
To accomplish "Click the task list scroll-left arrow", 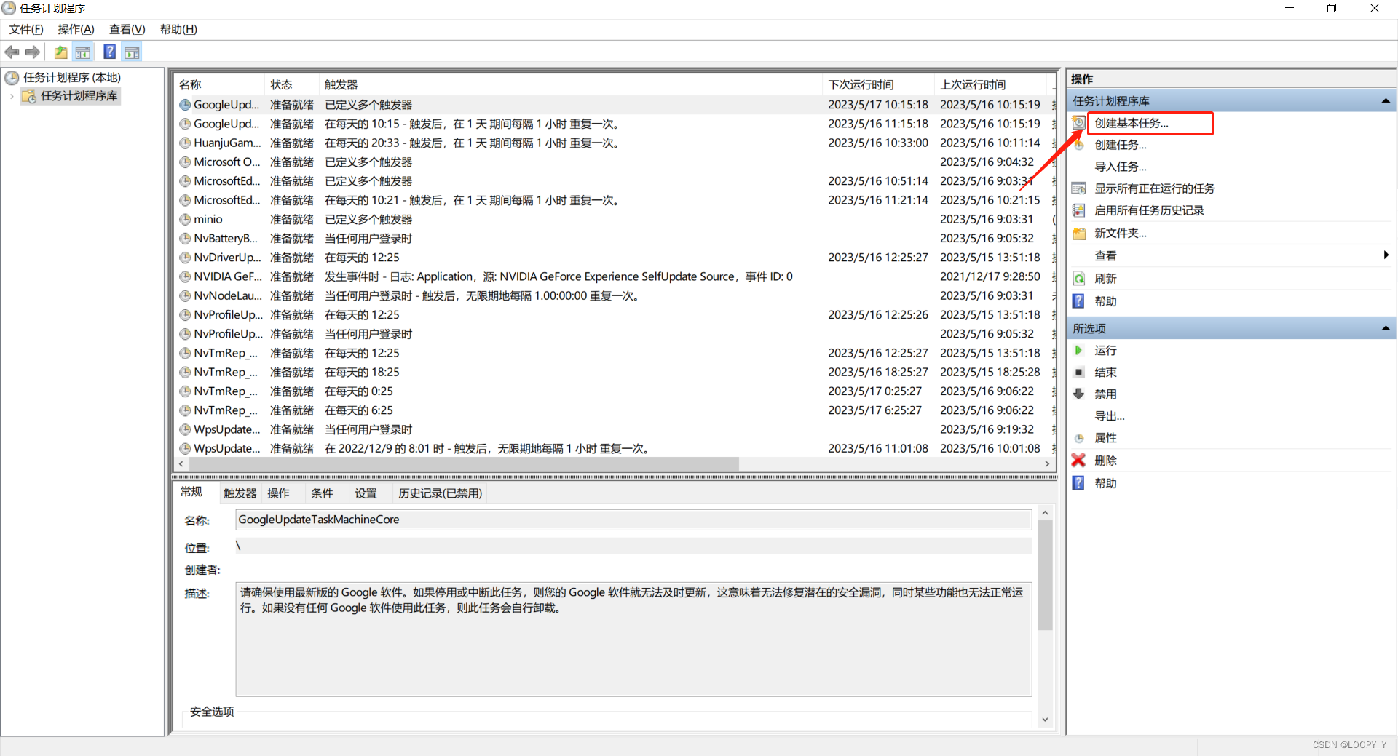I will (x=181, y=464).
